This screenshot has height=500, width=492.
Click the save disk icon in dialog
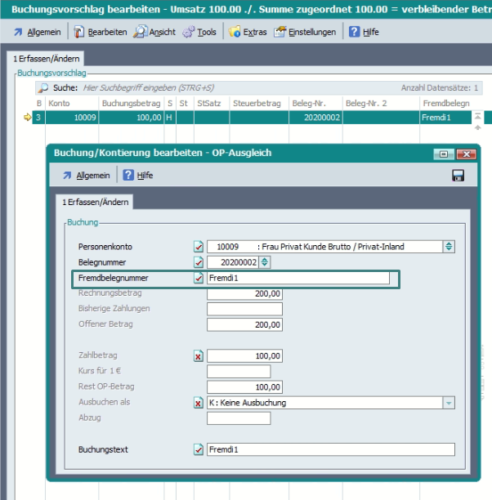pyautogui.click(x=458, y=176)
